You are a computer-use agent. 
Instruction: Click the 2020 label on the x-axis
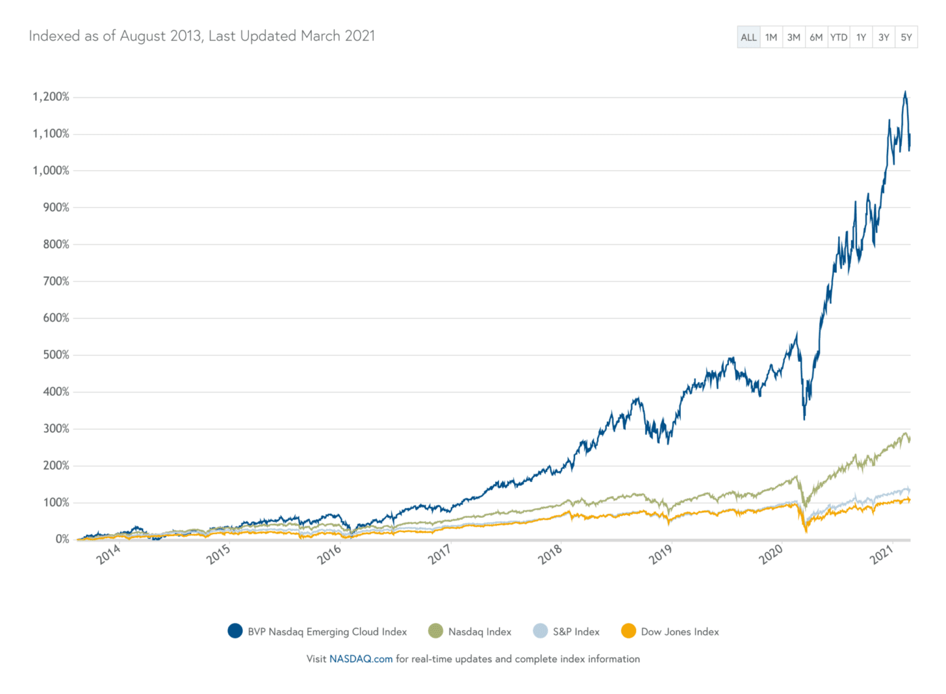coord(771,554)
